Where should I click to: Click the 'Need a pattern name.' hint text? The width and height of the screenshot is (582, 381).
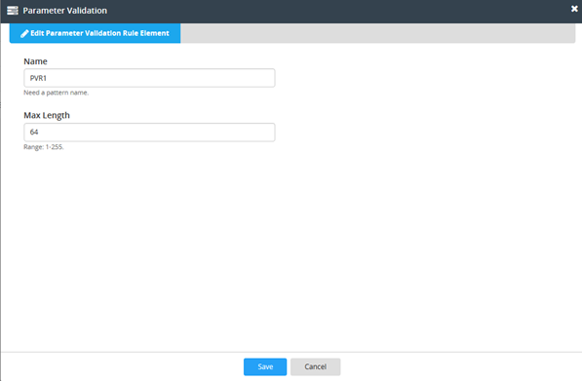[56, 93]
